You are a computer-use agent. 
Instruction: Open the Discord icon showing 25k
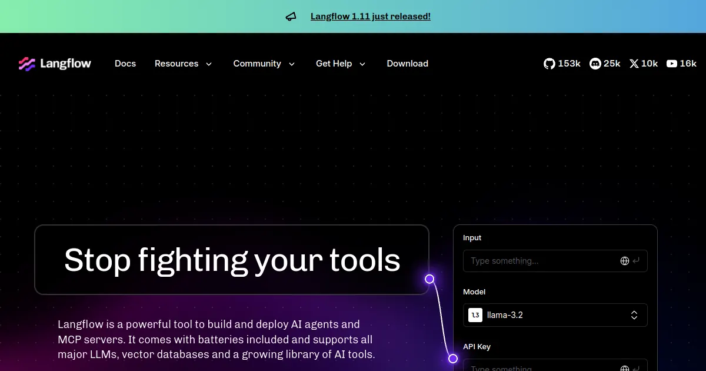595,64
